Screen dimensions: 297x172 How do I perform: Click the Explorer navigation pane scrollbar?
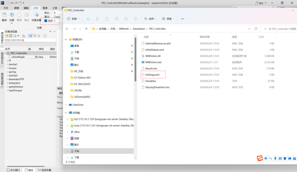(135, 59)
